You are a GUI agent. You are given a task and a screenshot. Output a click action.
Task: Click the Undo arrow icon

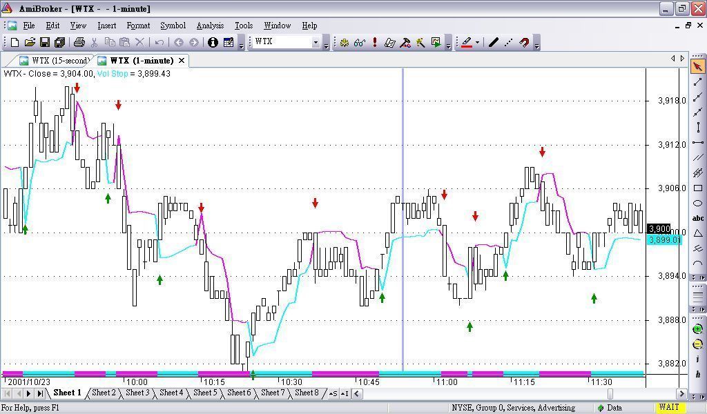pos(159,42)
